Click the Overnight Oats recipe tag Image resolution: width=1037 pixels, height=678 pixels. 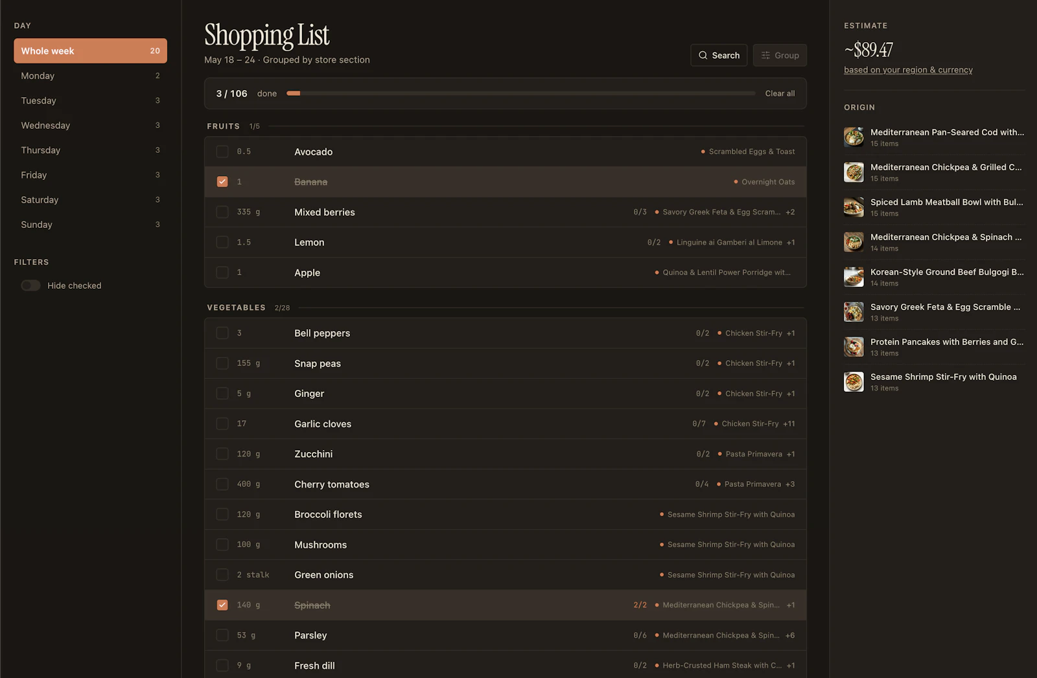point(764,182)
